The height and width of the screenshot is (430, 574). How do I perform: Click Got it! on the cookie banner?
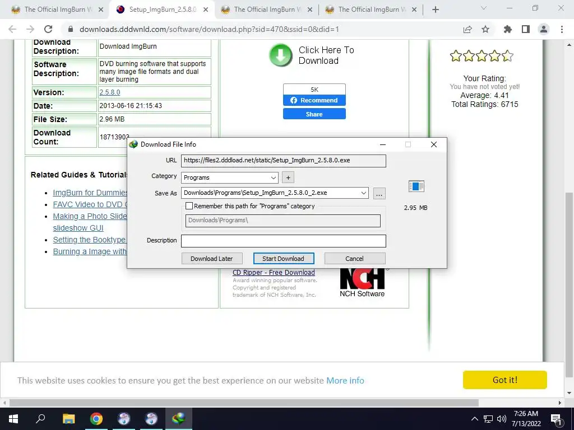pyautogui.click(x=505, y=380)
